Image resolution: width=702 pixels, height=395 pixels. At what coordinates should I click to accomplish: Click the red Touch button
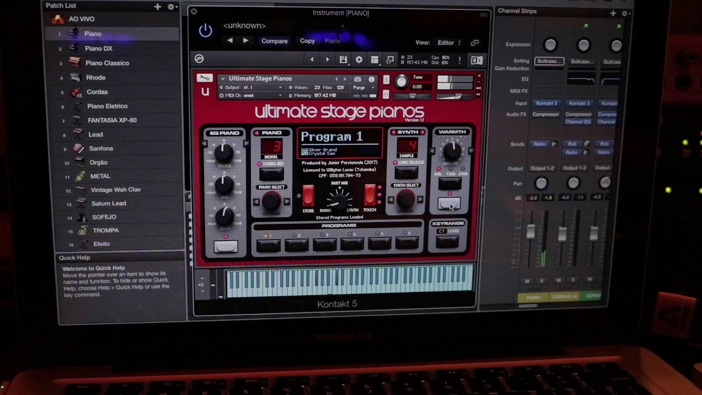[370, 195]
